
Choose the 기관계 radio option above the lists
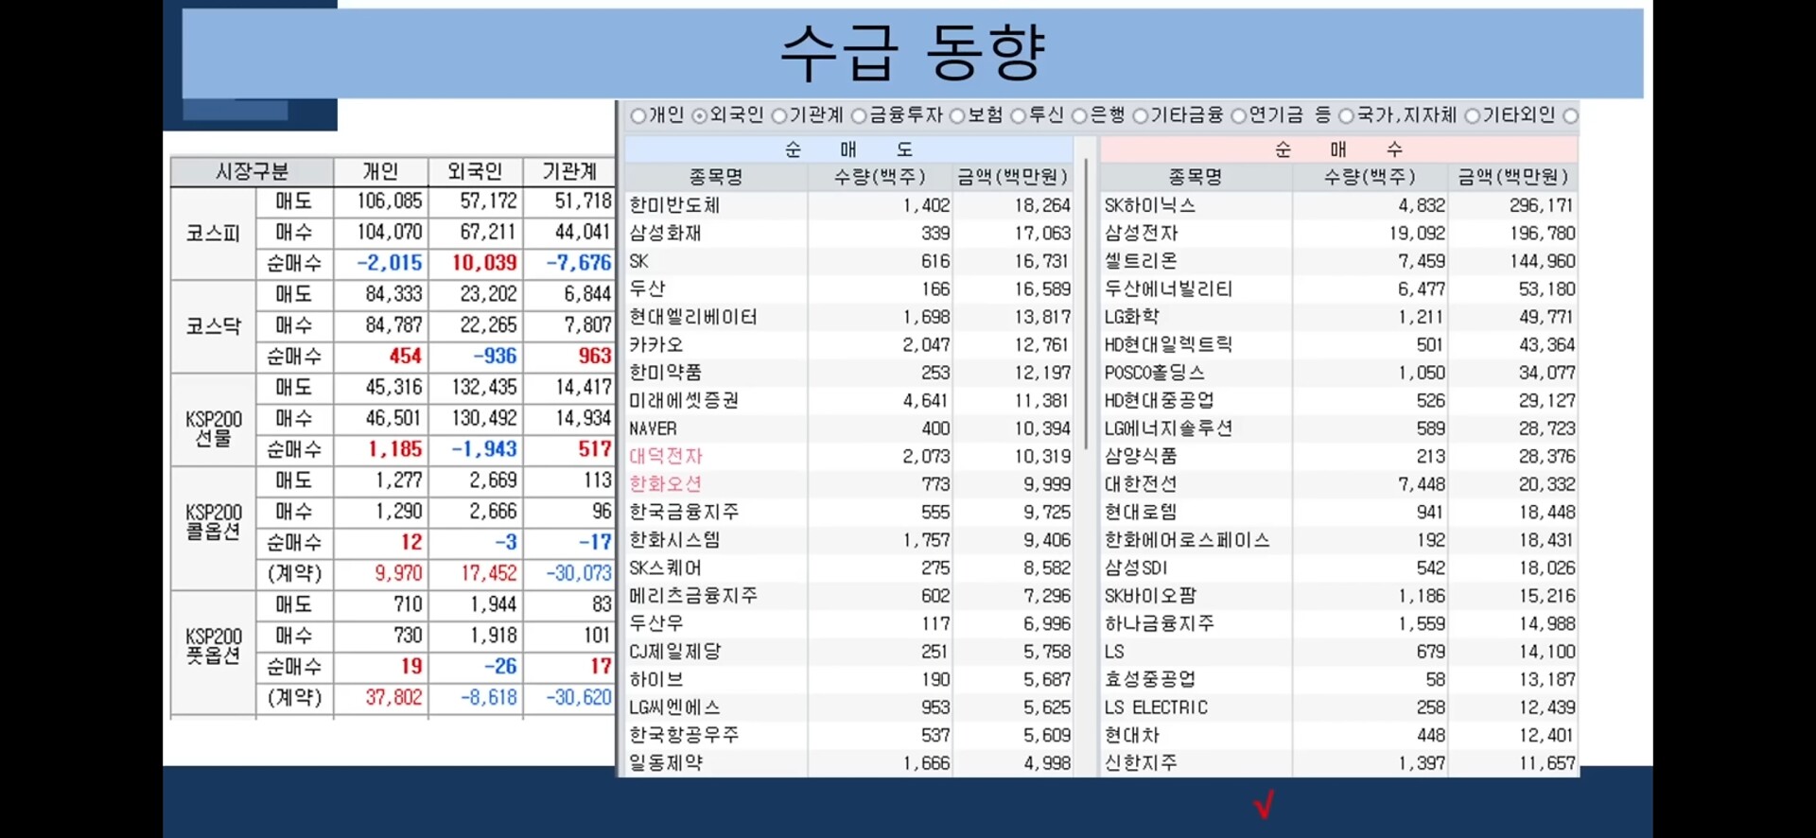779,116
